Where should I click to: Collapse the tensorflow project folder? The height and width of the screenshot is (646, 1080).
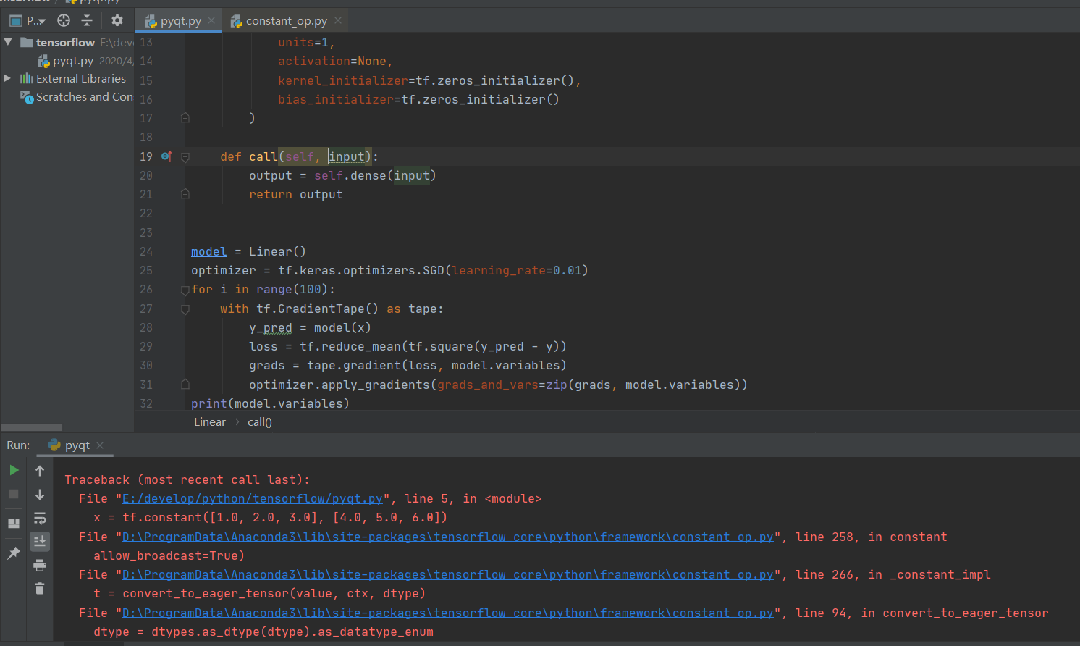click(8, 42)
